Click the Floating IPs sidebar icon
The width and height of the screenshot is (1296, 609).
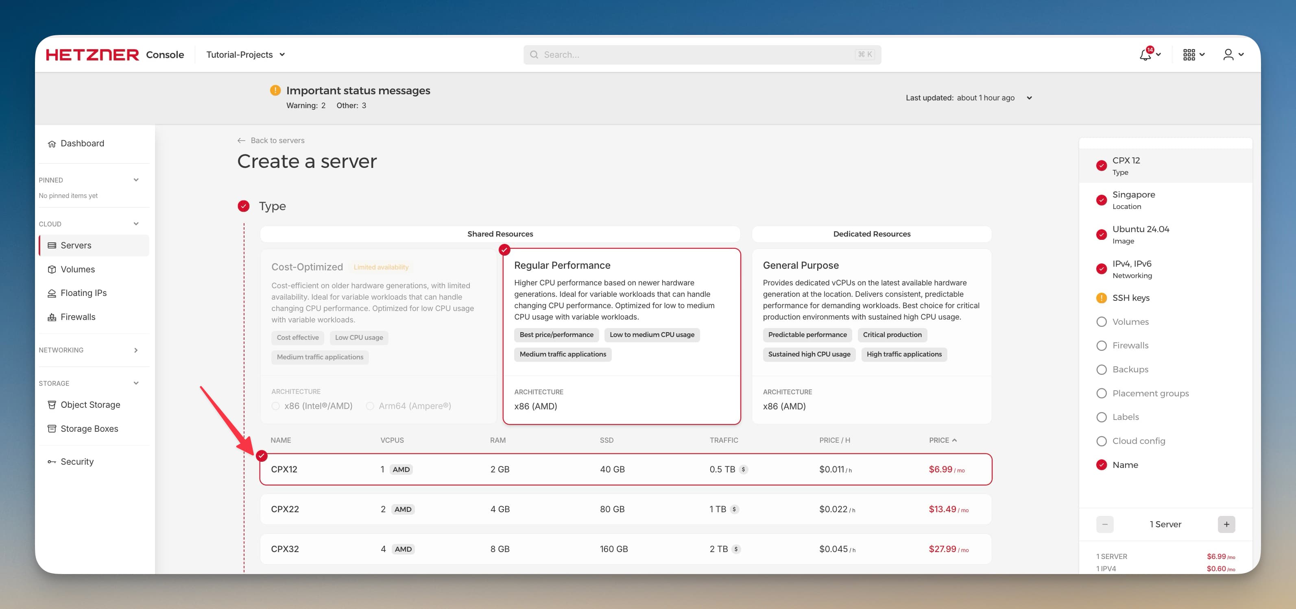52,293
